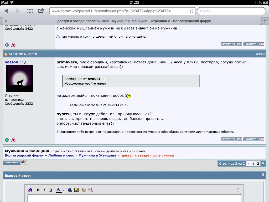The width and height of the screenshot is (269, 202).
Task: Collapse the Быстрый ответ panel
Action: (263, 175)
